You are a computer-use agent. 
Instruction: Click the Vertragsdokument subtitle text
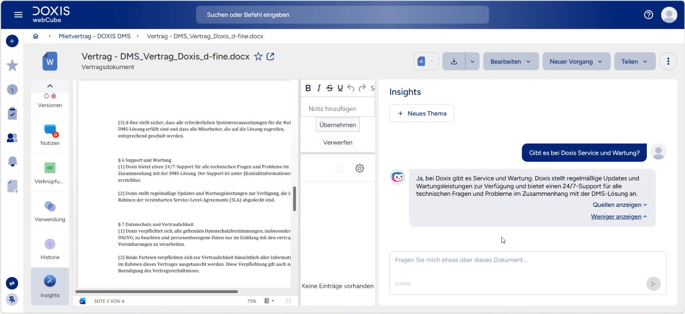click(108, 67)
